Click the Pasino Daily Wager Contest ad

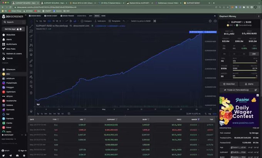click(x=239, y=110)
